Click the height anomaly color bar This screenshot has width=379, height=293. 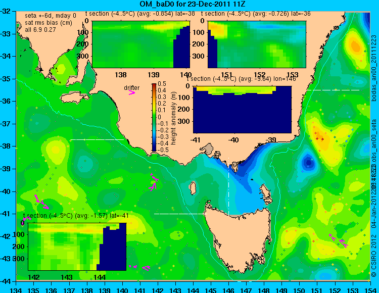pyautogui.click(x=154, y=117)
